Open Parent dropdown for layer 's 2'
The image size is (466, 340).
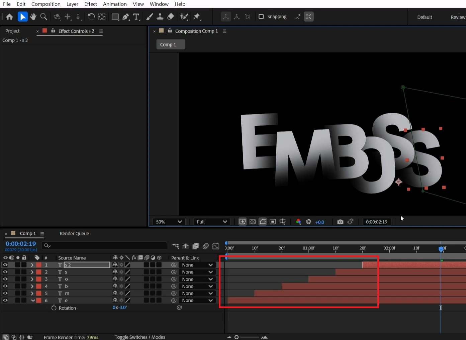[197, 265]
